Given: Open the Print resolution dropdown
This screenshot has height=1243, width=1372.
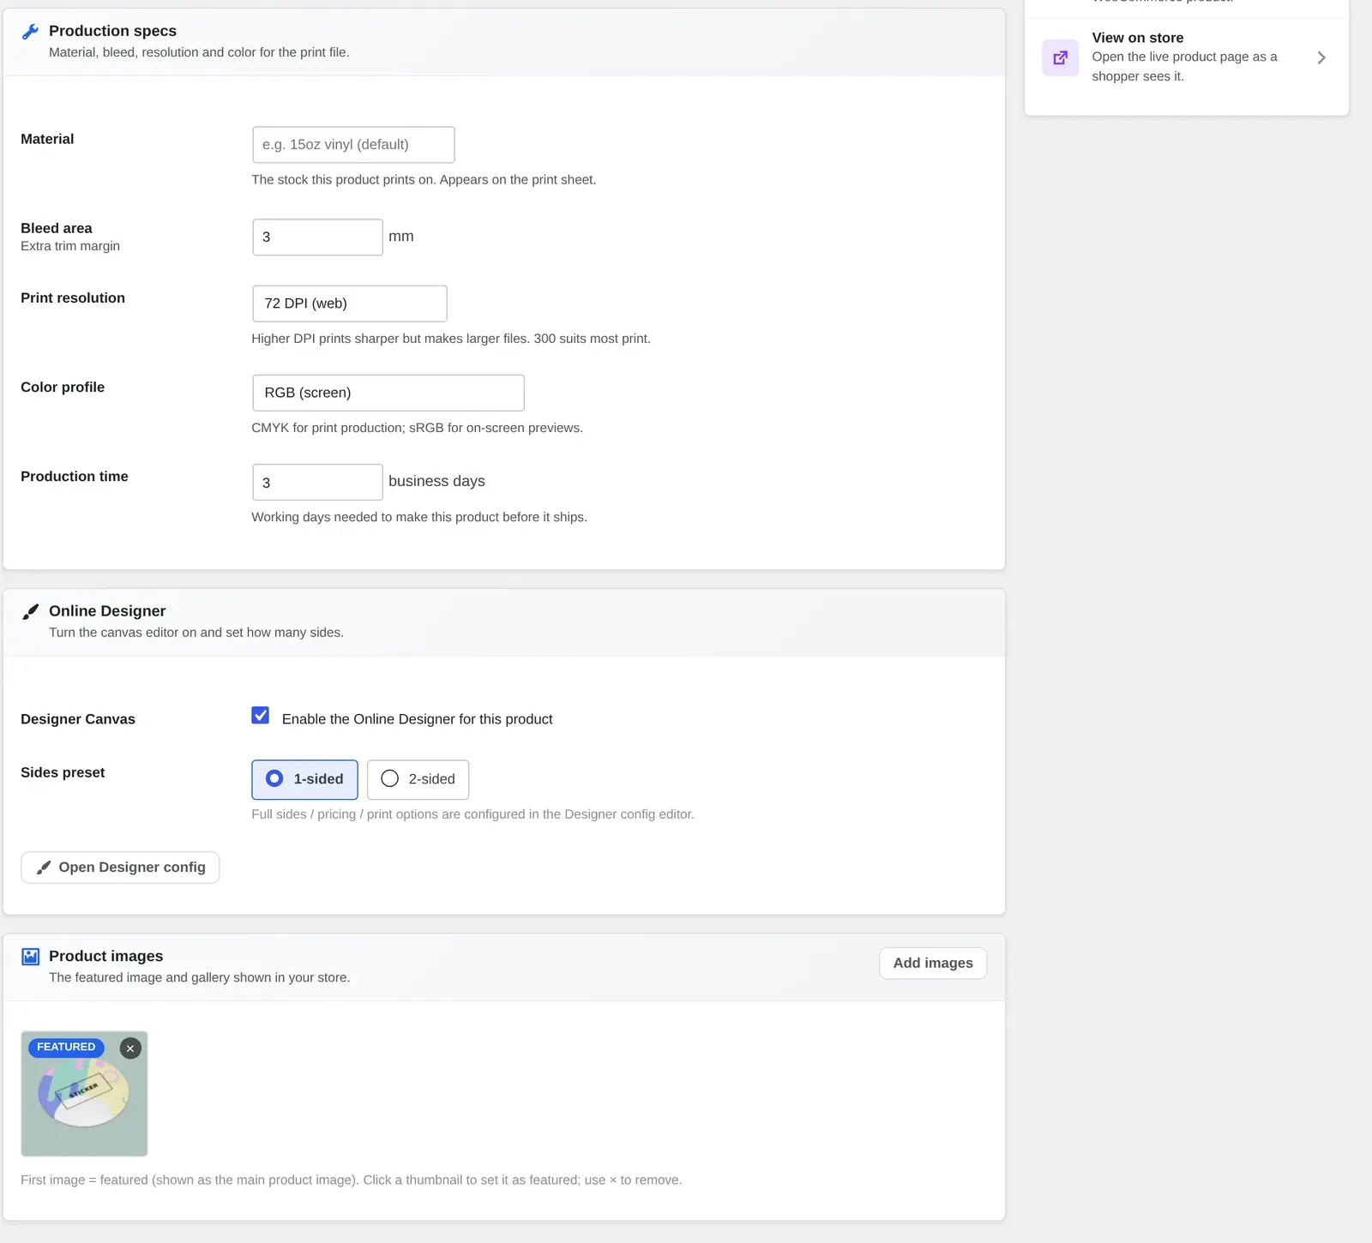Looking at the screenshot, I should click(350, 303).
